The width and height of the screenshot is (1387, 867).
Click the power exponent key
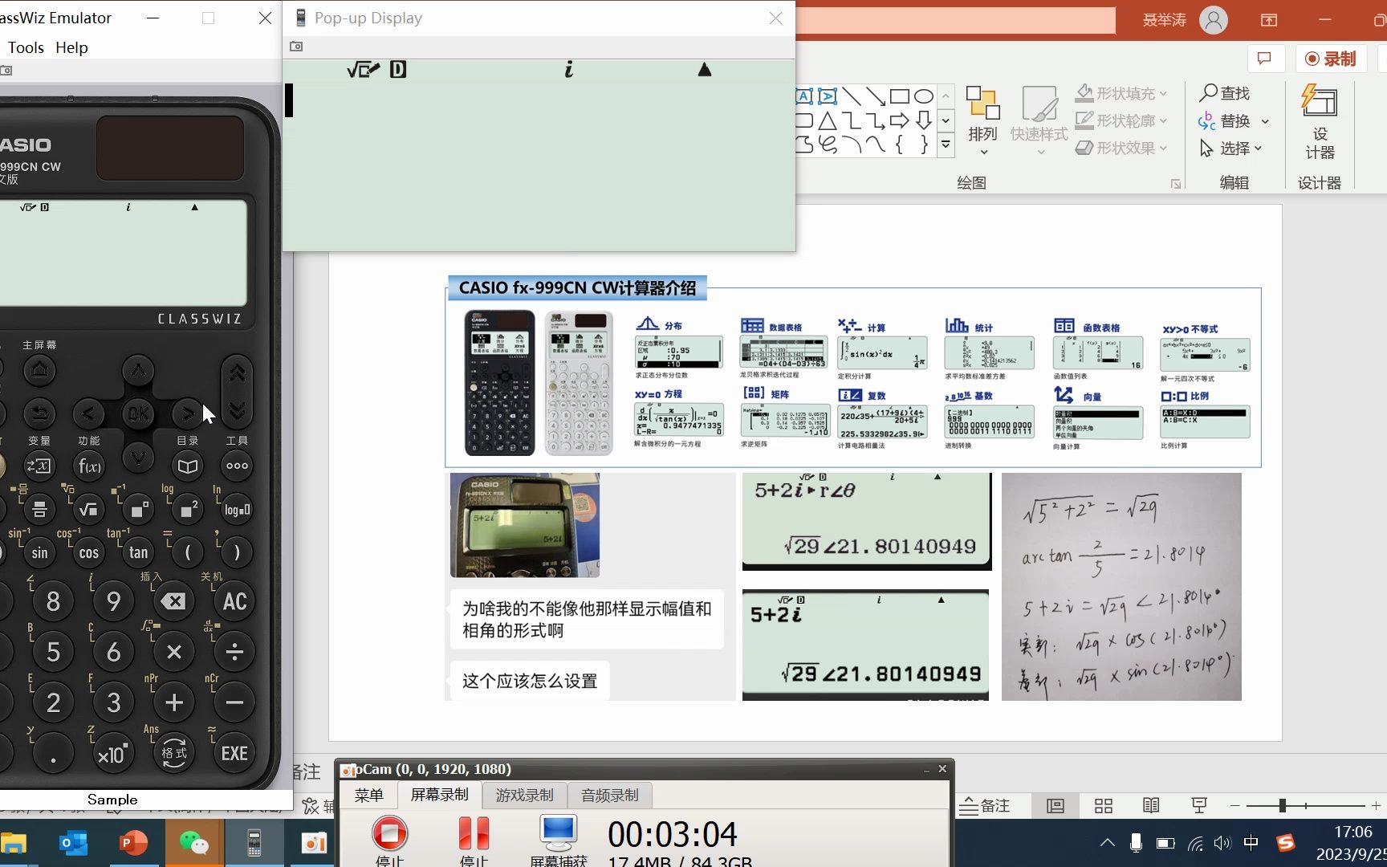click(138, 509)
